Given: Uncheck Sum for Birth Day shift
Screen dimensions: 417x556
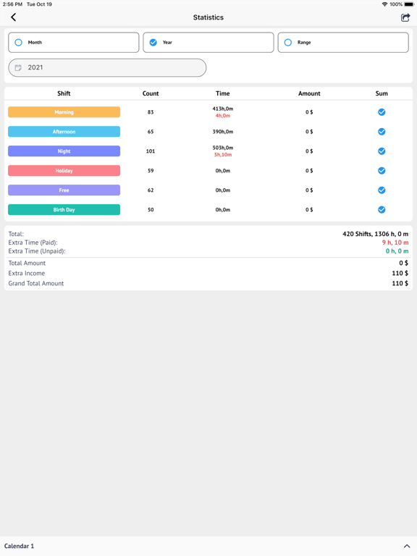Looking at the screenshot, I should click(382, 209).
